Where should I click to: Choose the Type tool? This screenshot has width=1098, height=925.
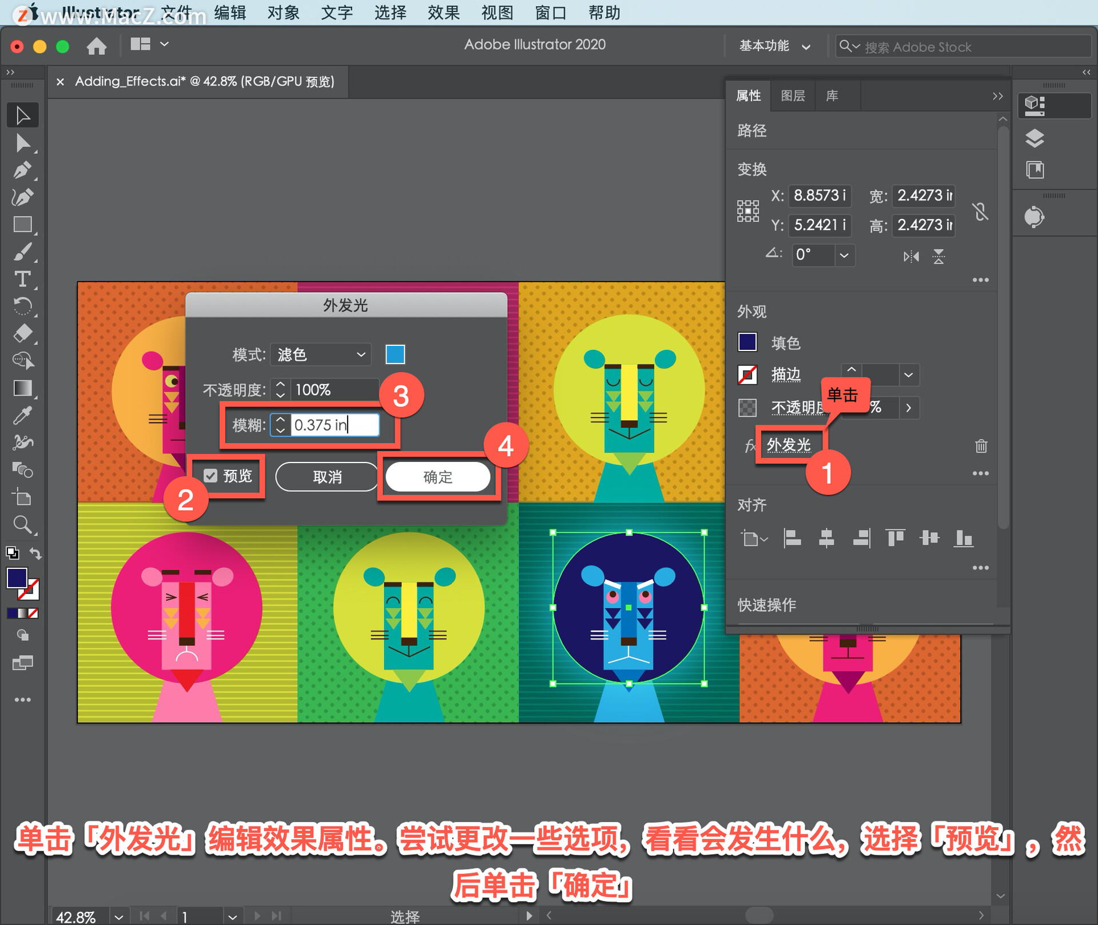point(22,280)
